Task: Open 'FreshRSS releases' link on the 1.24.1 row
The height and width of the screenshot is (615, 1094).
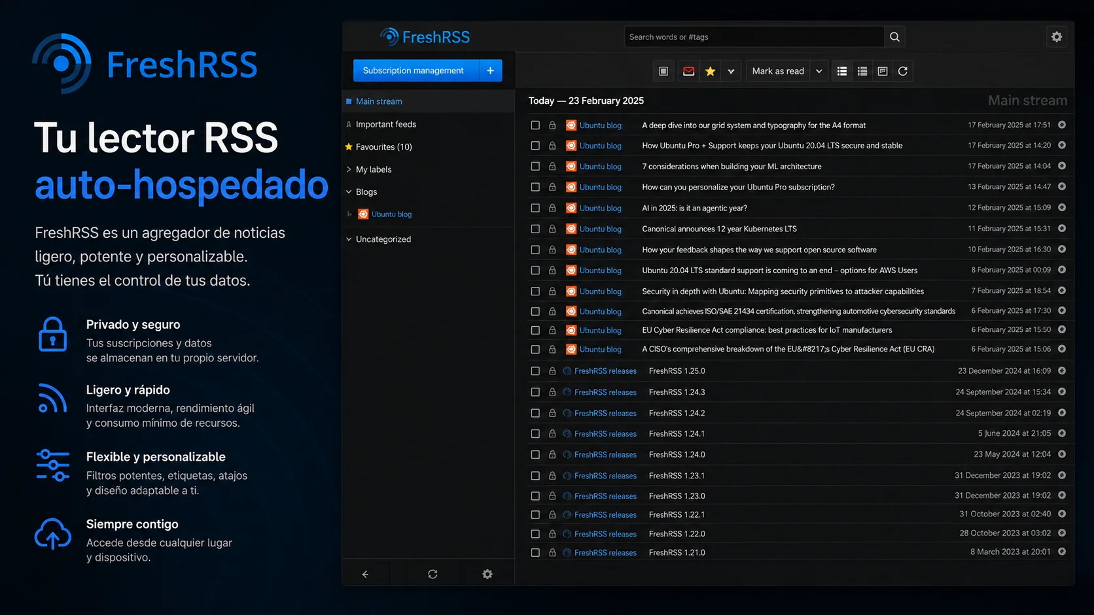Action: (605, 434)
